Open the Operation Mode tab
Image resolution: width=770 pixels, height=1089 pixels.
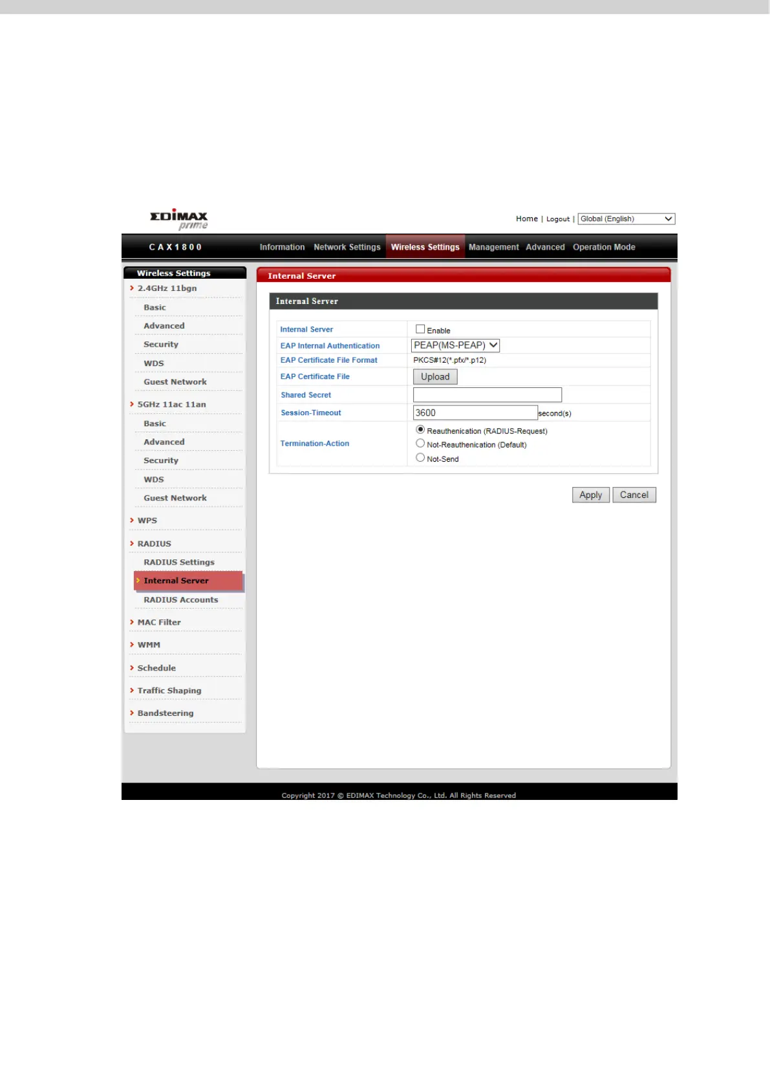[x=604, y=247]
